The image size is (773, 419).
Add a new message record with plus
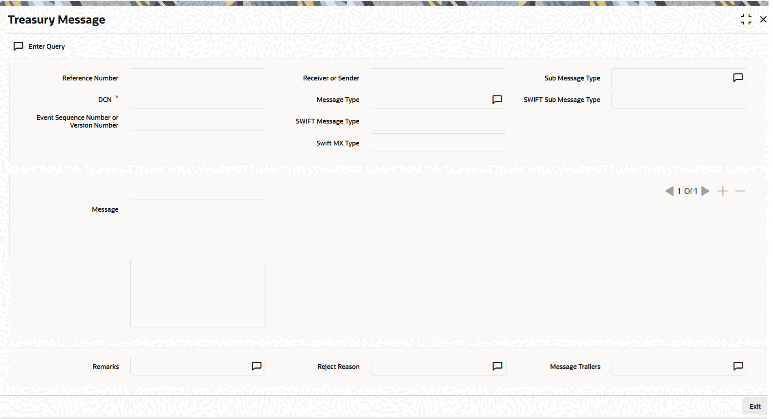[x=723, y=191]
